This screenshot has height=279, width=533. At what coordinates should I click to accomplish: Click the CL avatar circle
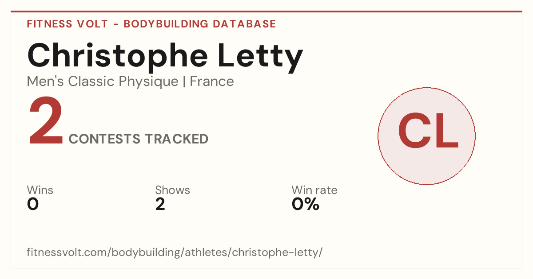[426, 136]
